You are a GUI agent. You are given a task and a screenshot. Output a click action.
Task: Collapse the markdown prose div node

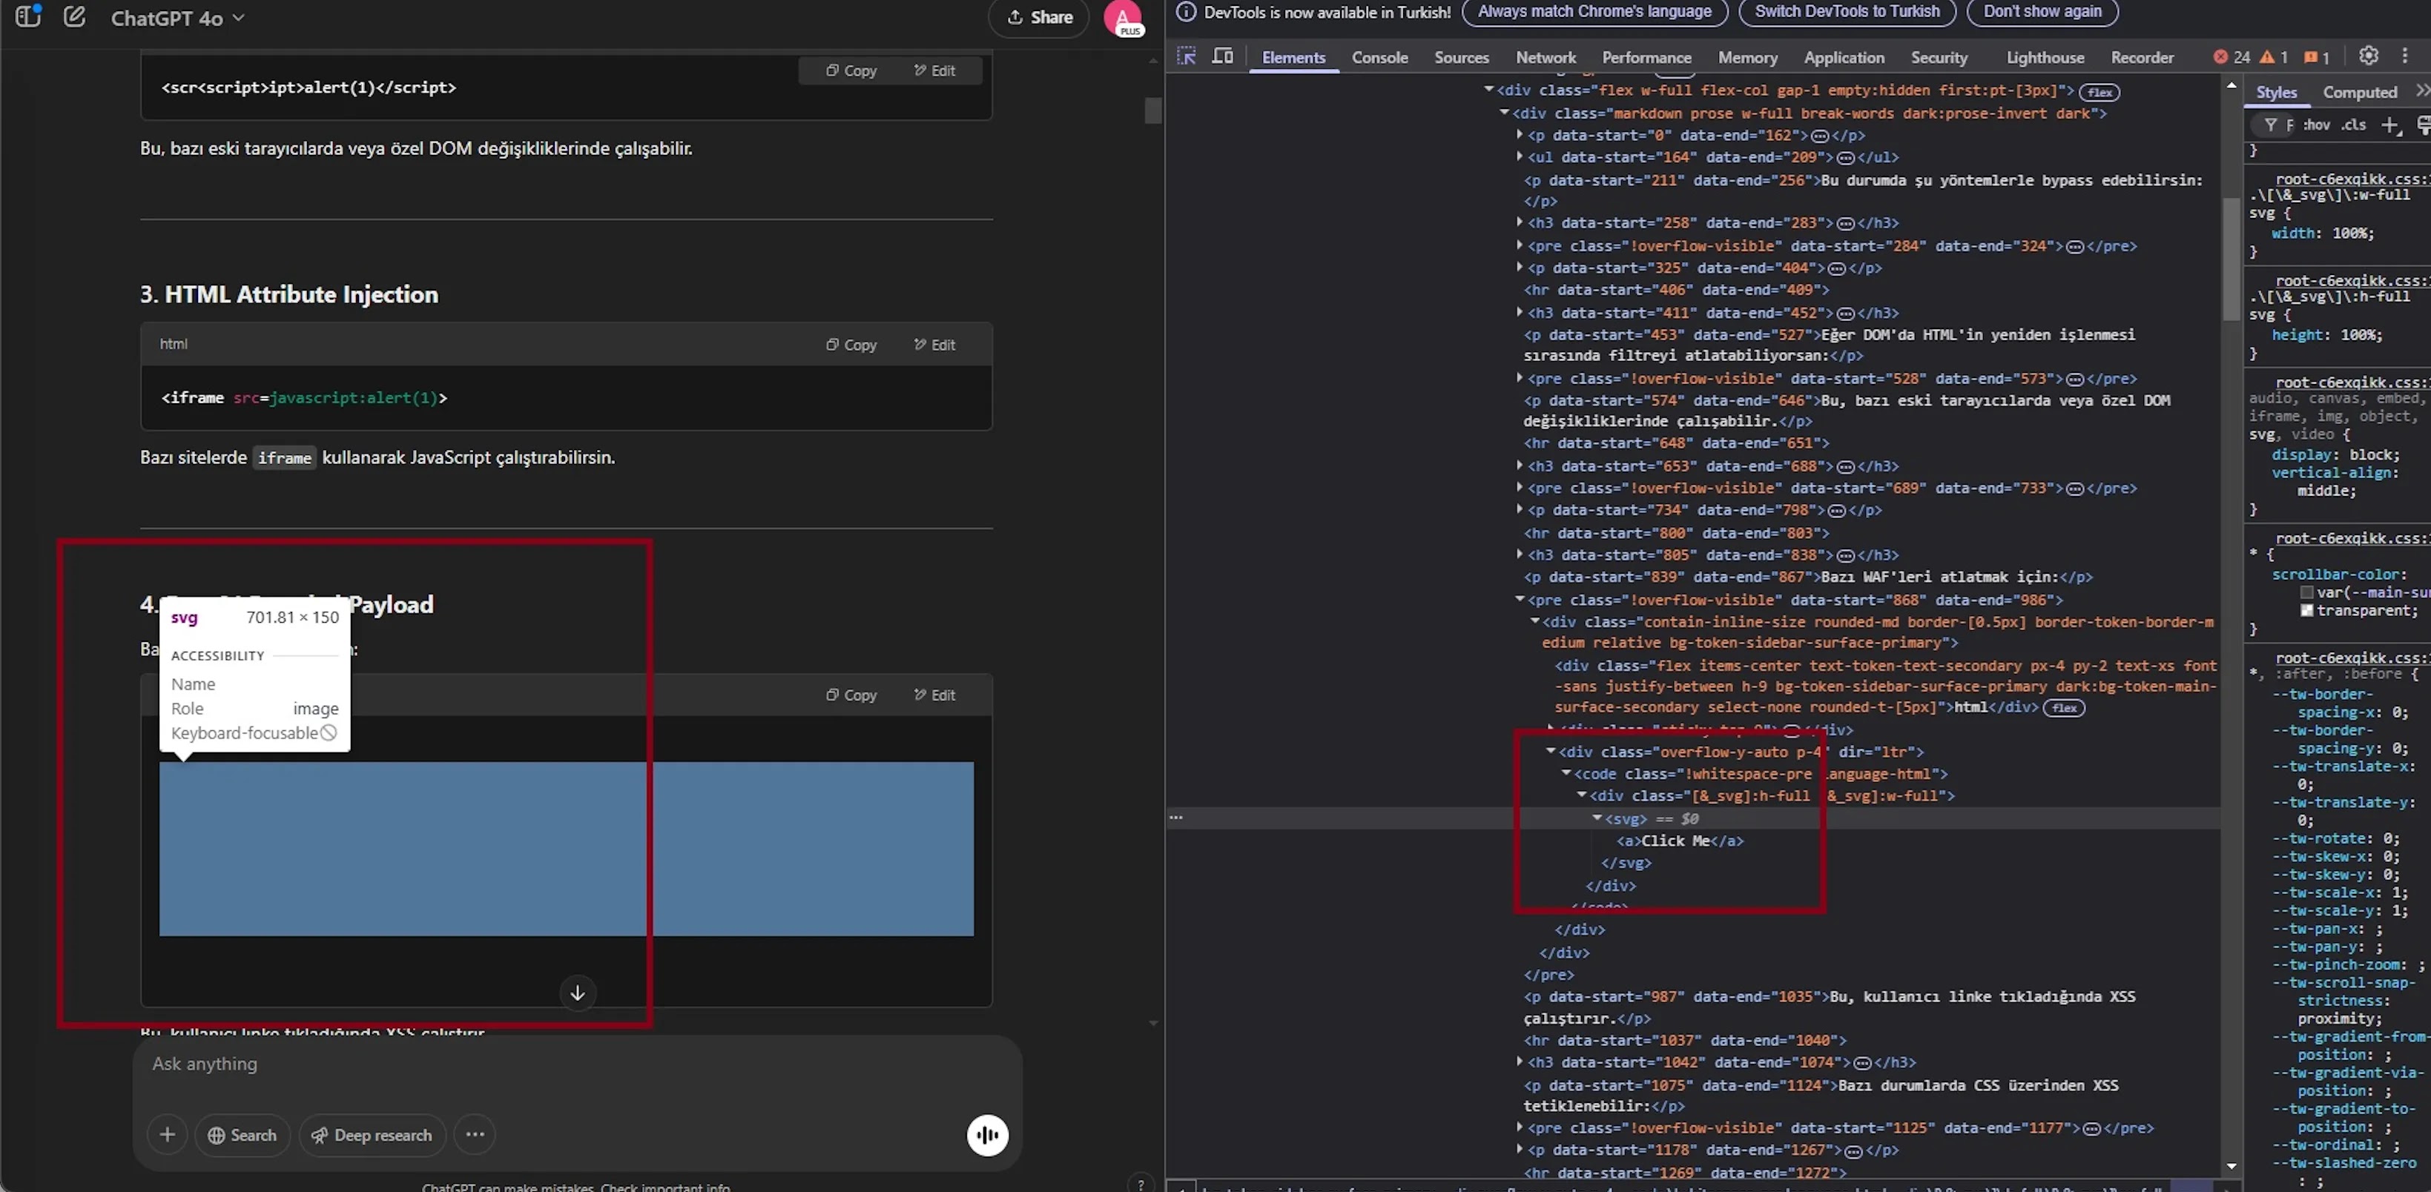coord(1504,112)
